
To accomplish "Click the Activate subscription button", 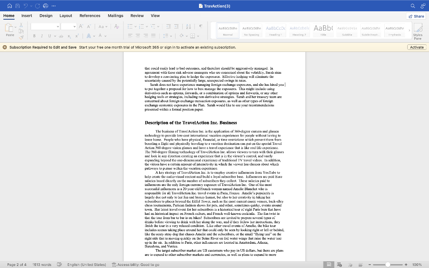I will pyautogui.click(x=416, y=47).
